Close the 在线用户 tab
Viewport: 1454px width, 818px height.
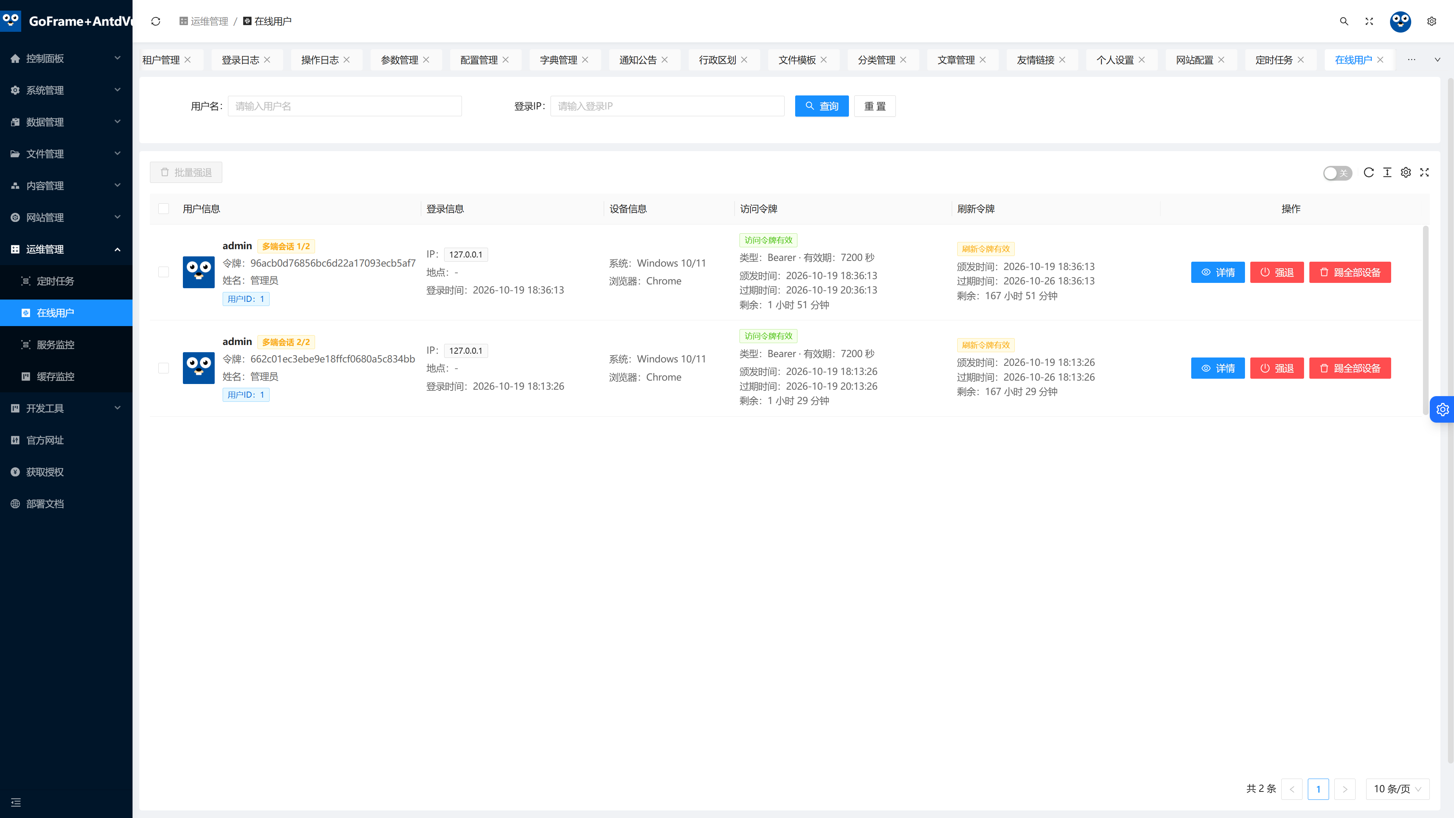[1380, 60]
